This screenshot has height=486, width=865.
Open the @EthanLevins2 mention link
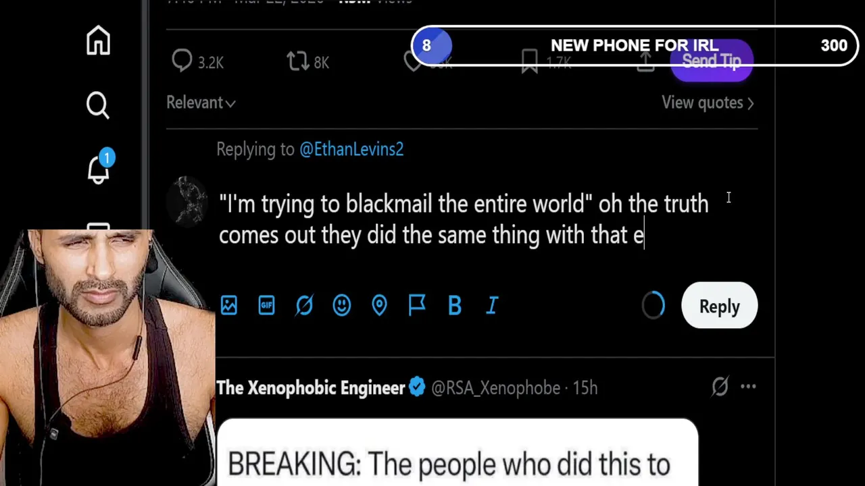(351, 149)
